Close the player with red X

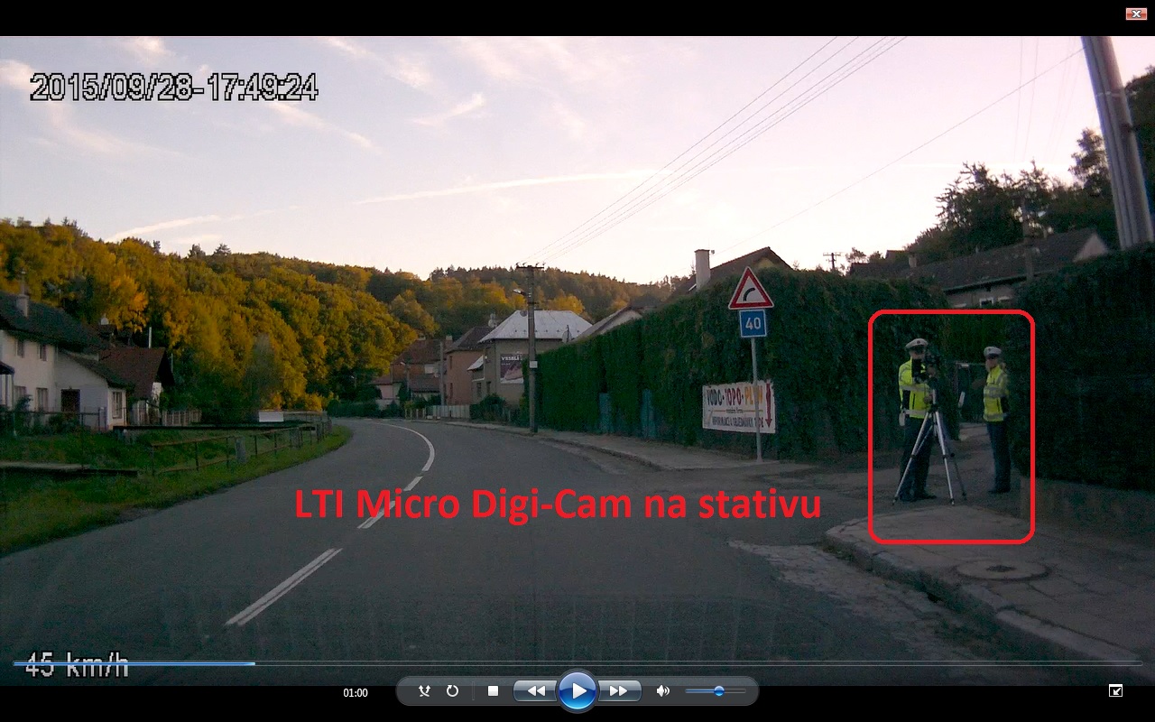pos(1135,14)
